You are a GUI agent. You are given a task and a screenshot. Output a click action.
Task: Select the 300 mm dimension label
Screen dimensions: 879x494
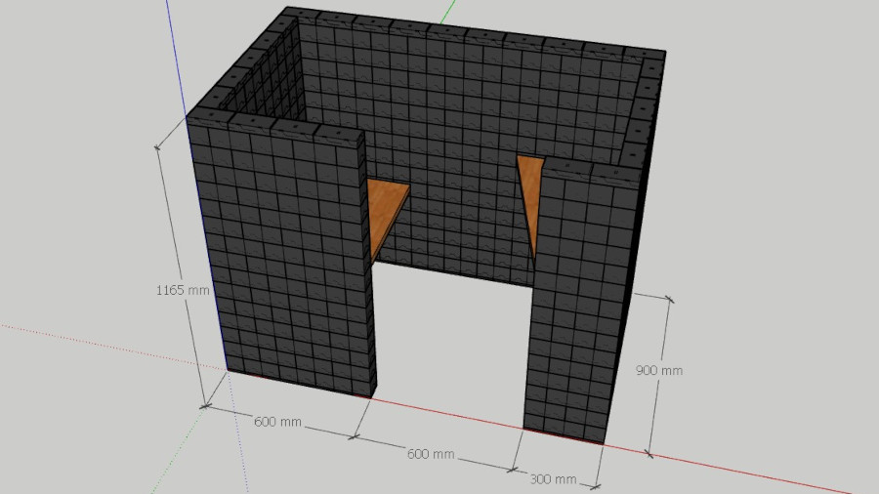pyautogui.click(x=553, y=479)
